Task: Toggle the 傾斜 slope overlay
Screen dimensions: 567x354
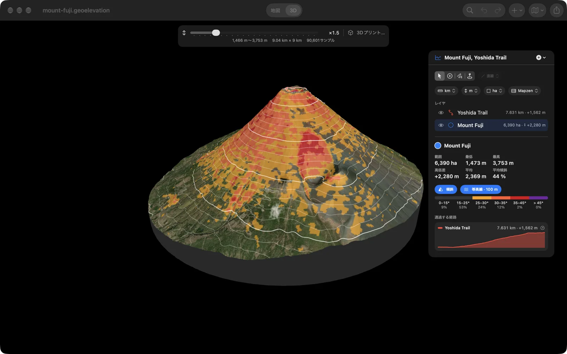Action: tap(446, 189)
